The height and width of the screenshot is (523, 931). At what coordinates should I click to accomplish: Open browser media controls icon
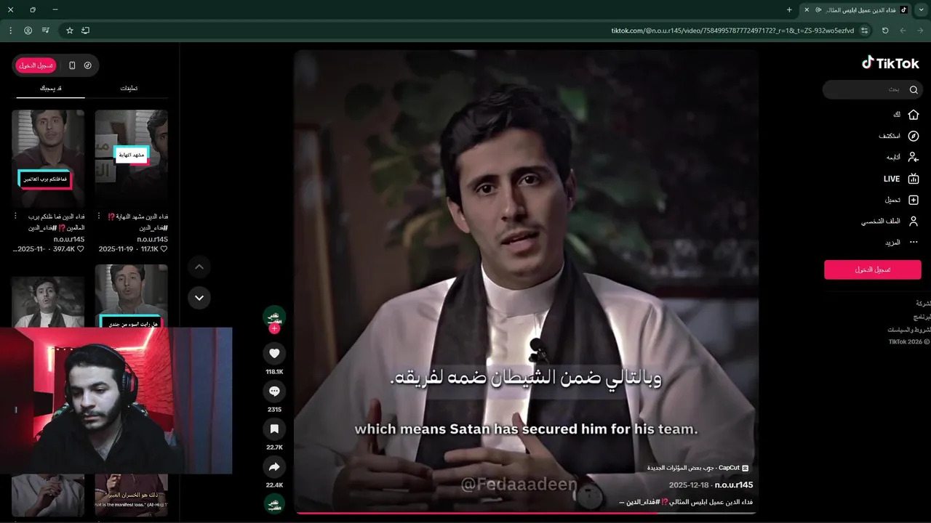46,31
